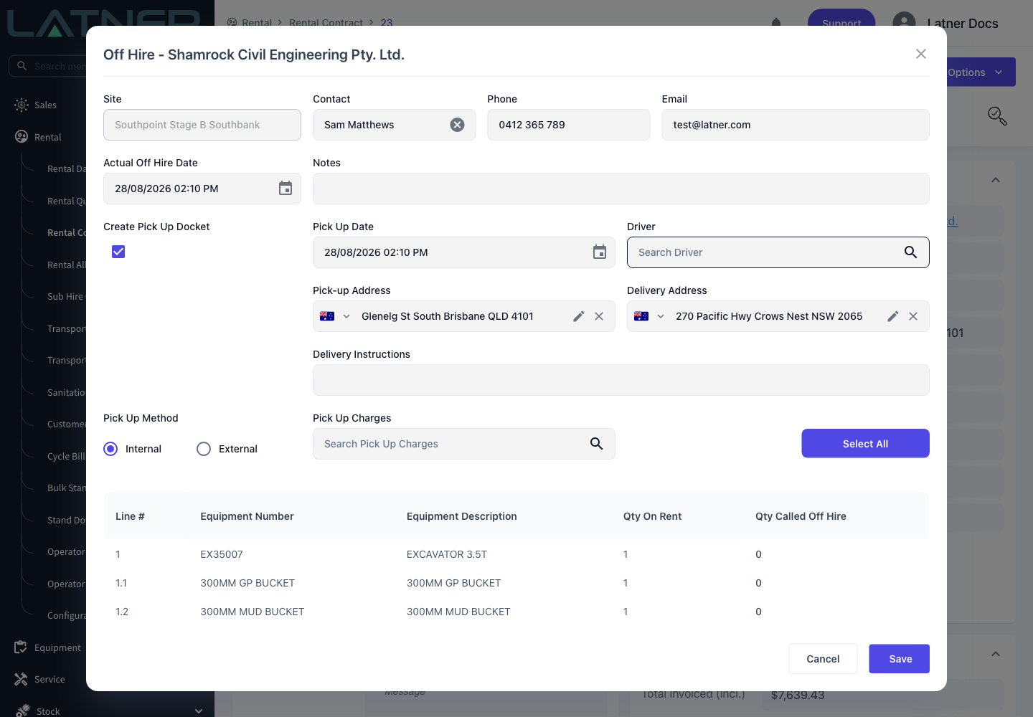This screenshot has height=717, width=1033.
Task: Click the Cycle Bill sidebar item
Action: 66,456
